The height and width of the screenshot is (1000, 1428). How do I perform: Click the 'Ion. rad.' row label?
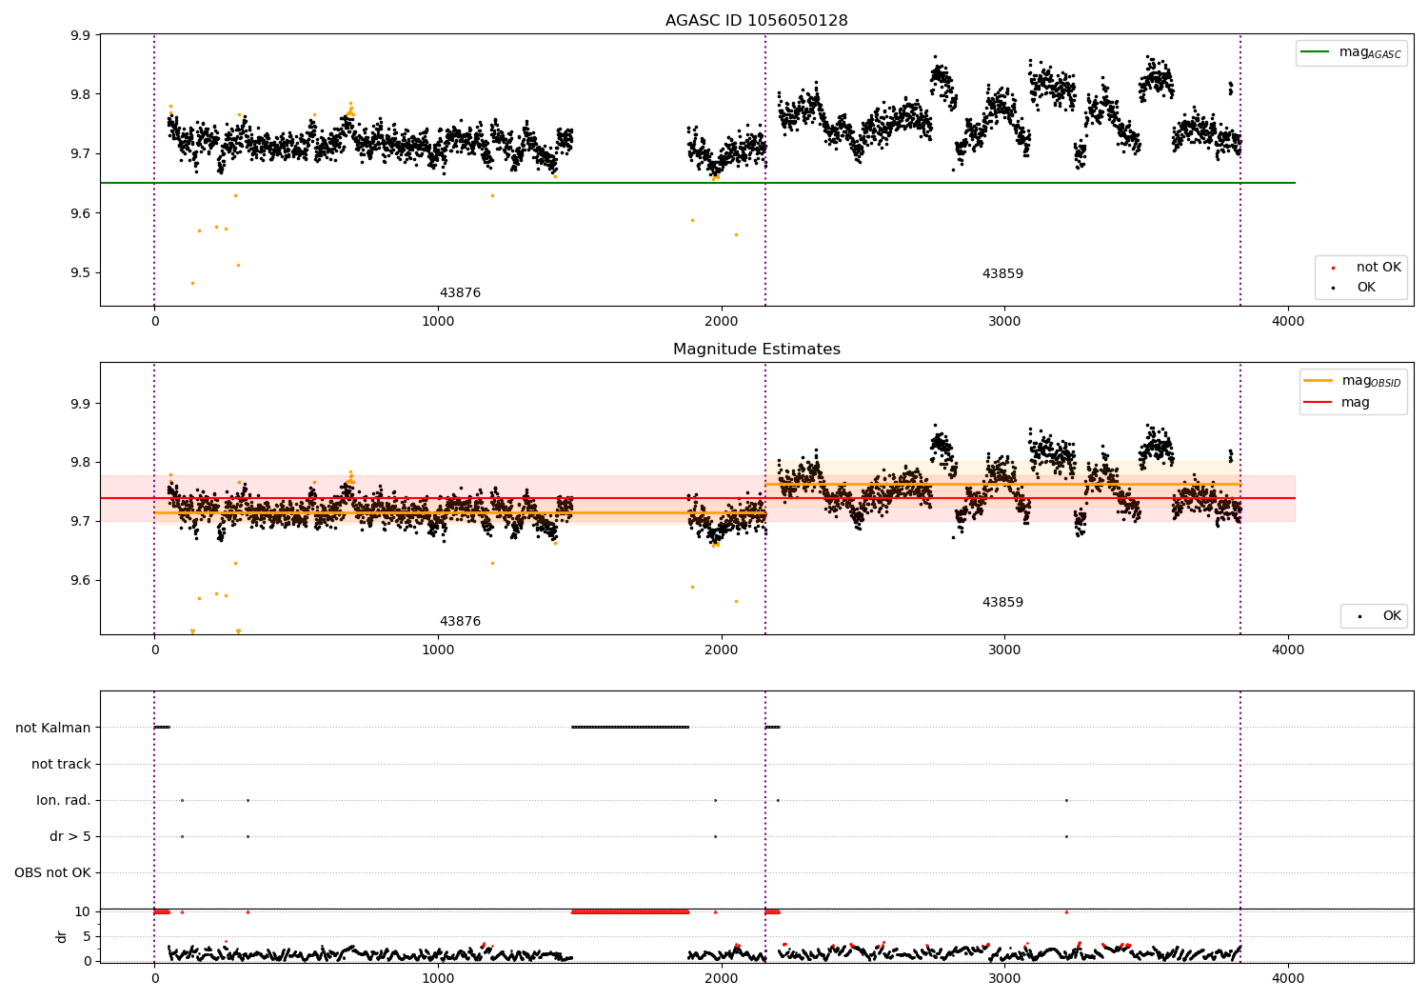64,800
